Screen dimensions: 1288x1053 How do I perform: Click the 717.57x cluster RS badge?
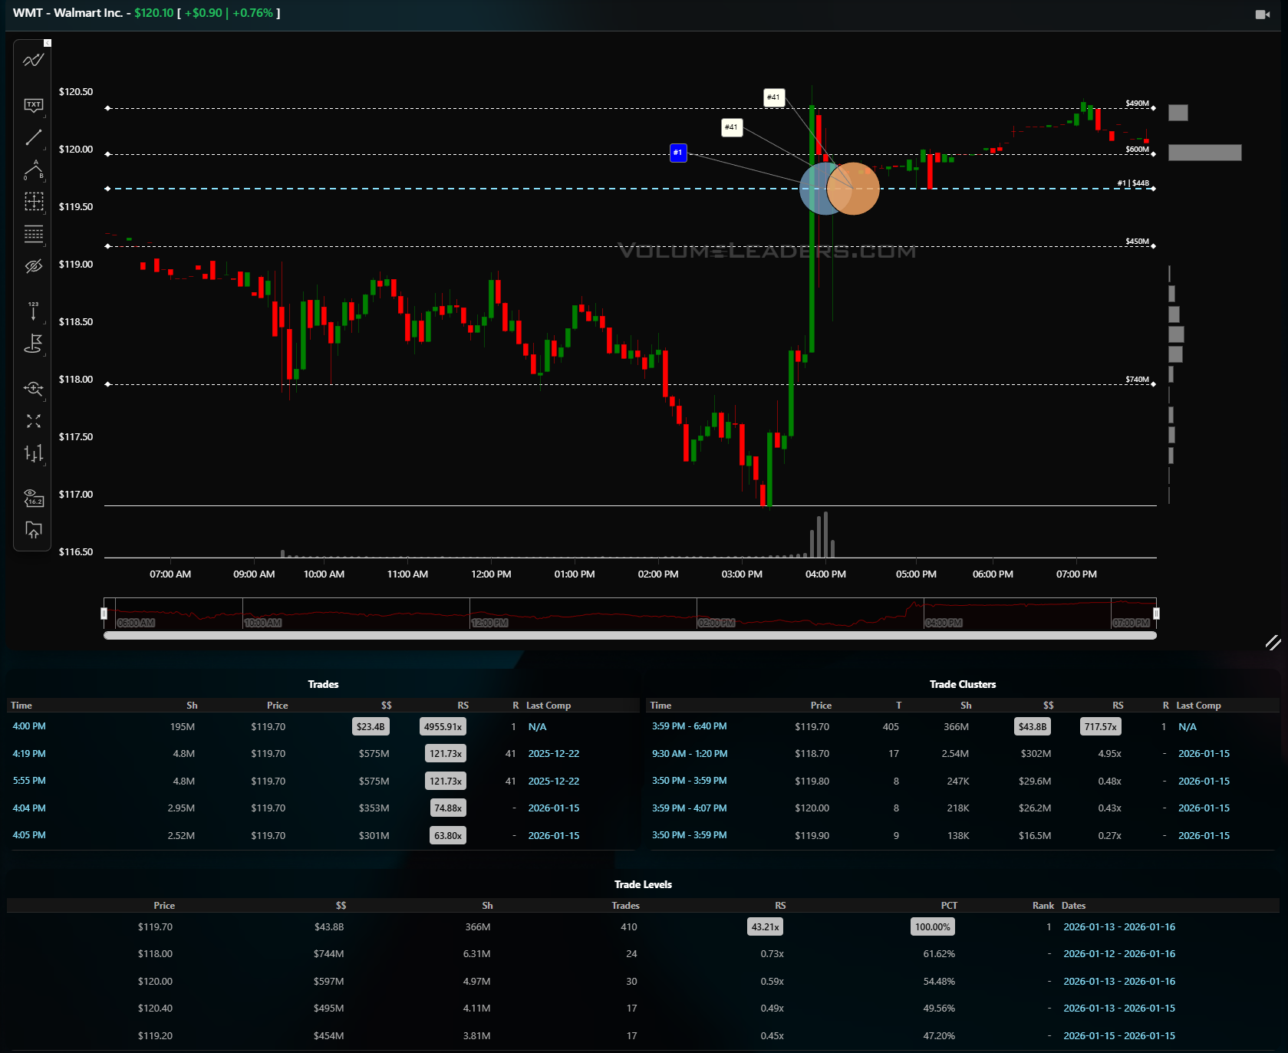tap(1101, 726)
